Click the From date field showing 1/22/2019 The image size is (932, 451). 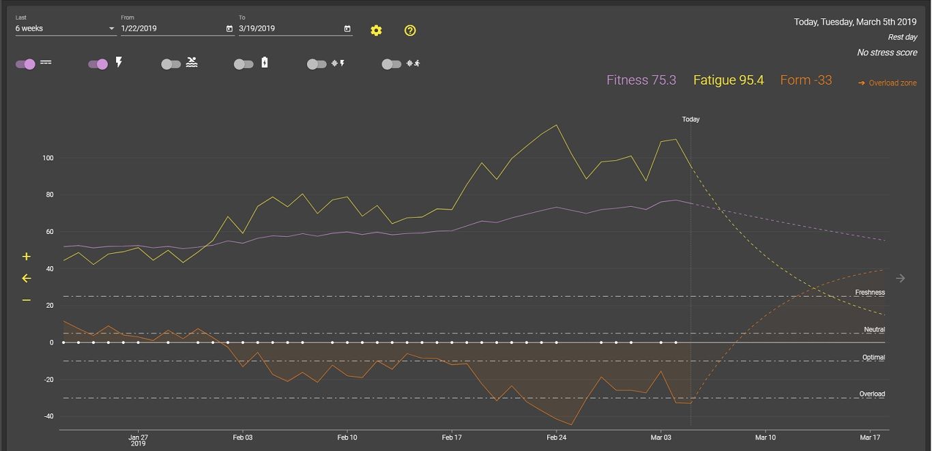pyautogui.click(x=171, y=29)
